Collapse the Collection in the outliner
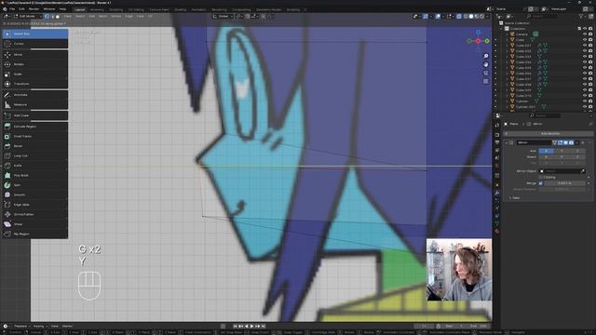 tap(502, 29)
